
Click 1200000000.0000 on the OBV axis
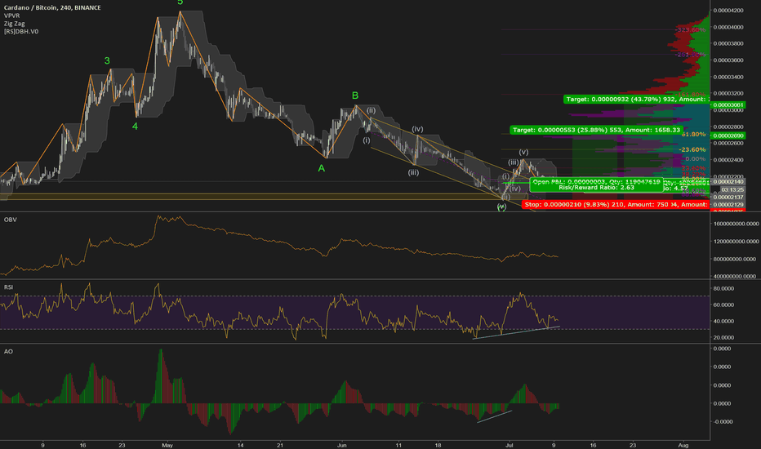pyautogui.click(x=736, y=242)
